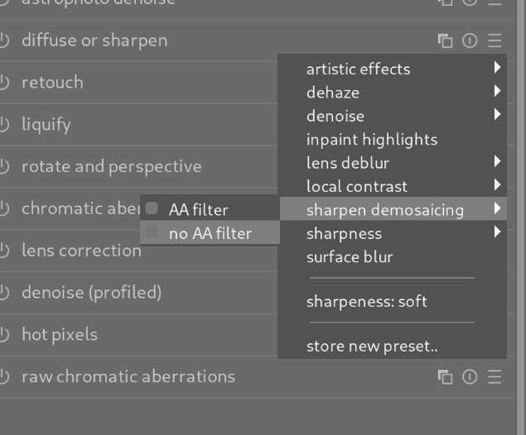Apply the inpaint highlights preset
This screenshot has height=435, width=526.
(x=372, y=140)
